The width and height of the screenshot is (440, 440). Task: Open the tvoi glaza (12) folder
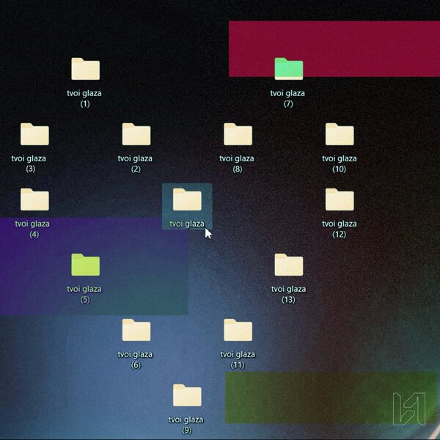click(x=339, y=199)
